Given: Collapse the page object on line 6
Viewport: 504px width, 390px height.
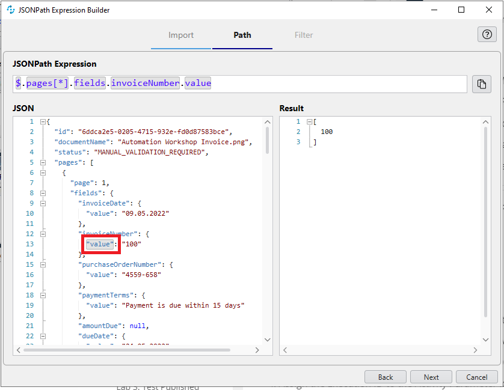Looking at the screenshot, I should [x=43, y=173].
